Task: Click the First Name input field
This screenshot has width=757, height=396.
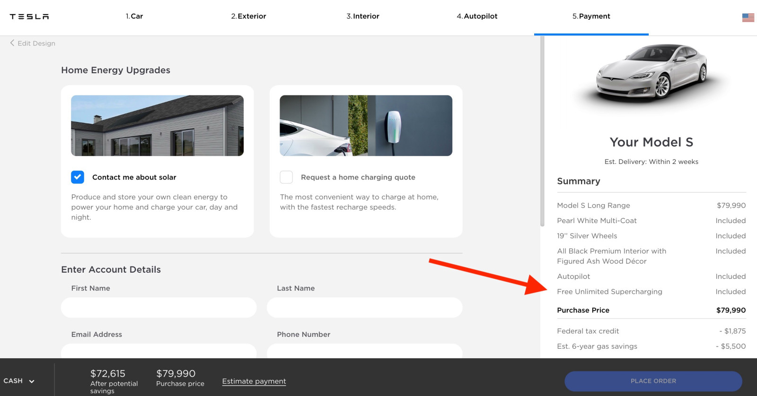Action: point(158,308)
